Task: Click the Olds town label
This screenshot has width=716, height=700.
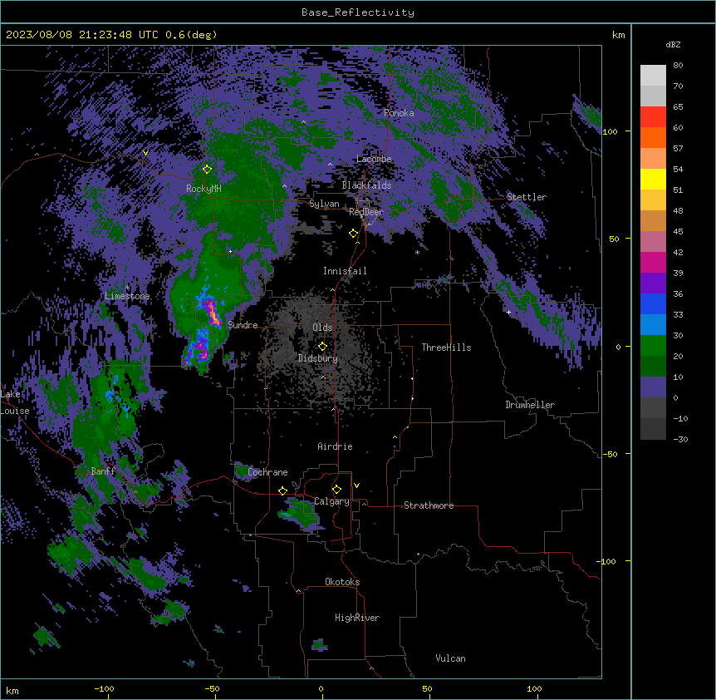Action: pyautogui.click(x=322, y=328)
